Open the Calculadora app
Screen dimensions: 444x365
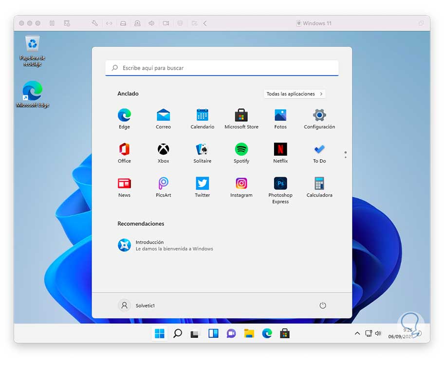[x=319, y=187]
